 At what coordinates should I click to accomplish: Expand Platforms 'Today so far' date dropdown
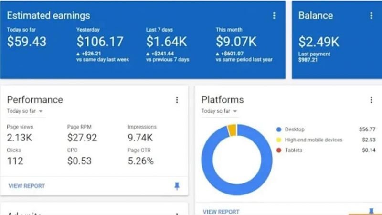219,111
